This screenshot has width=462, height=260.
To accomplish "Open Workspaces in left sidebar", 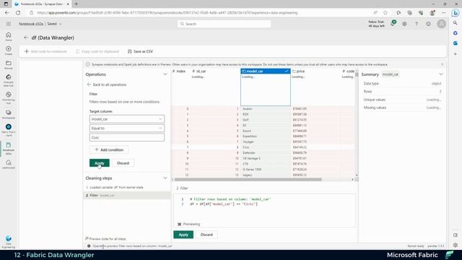I will (9, 114).
